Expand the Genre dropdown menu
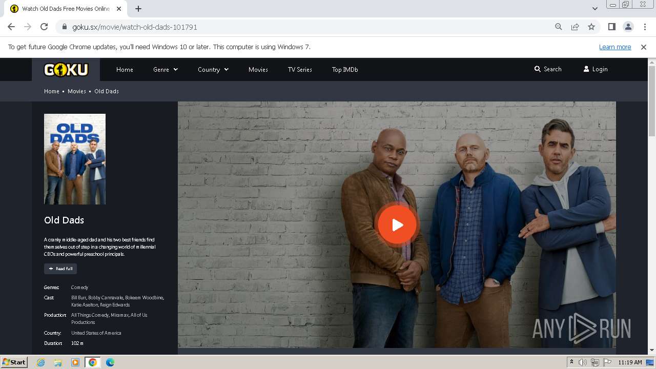Screen dimensions: 656x369 click(x=166, y=69)
